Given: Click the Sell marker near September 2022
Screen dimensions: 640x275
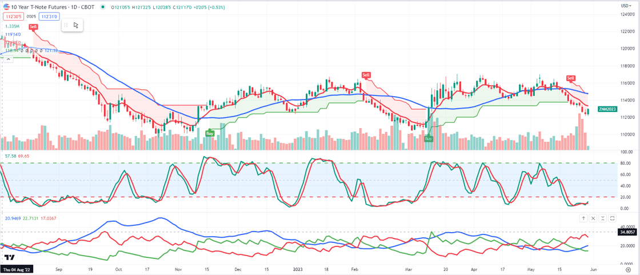Looking at the screenshot, I should click(x=34, y=26).
